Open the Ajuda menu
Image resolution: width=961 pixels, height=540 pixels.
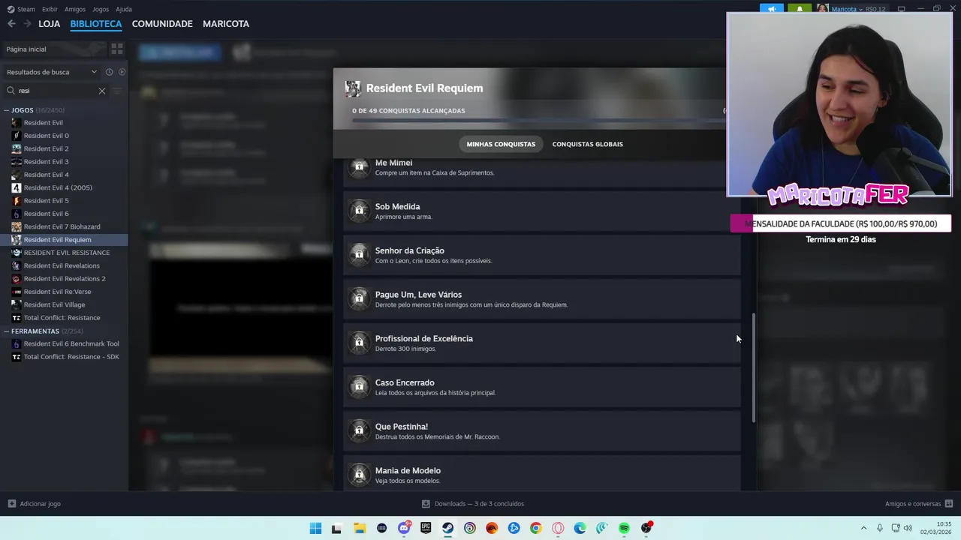coord(124,9)
